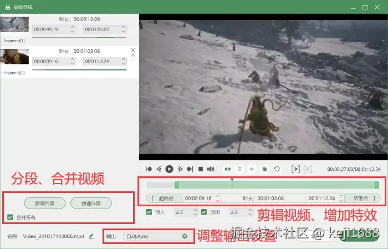Stop video playback
Screen dimensions: 388x249
(x=201, y=169)
